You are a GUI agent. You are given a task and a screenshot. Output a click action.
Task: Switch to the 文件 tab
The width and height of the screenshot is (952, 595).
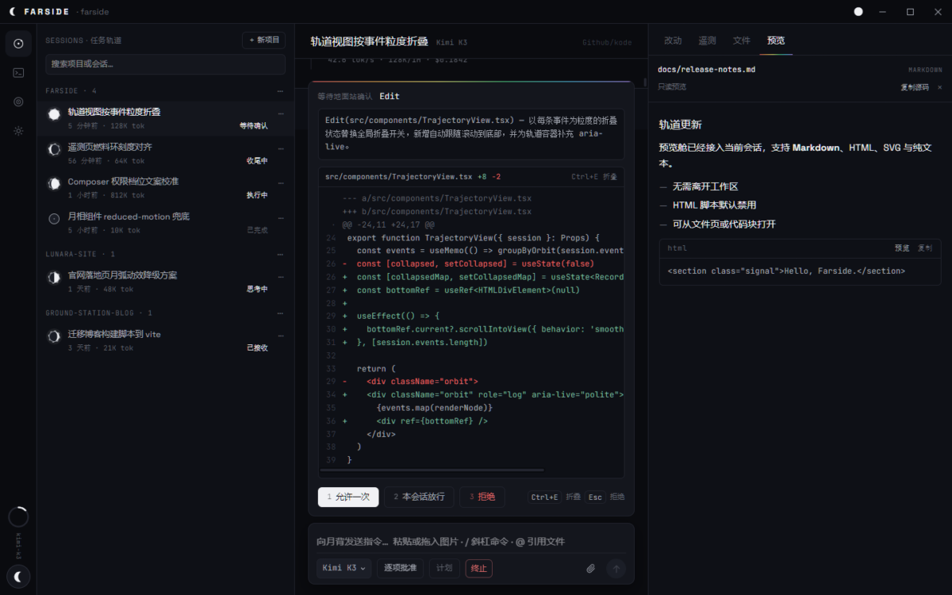coord(741,40)
